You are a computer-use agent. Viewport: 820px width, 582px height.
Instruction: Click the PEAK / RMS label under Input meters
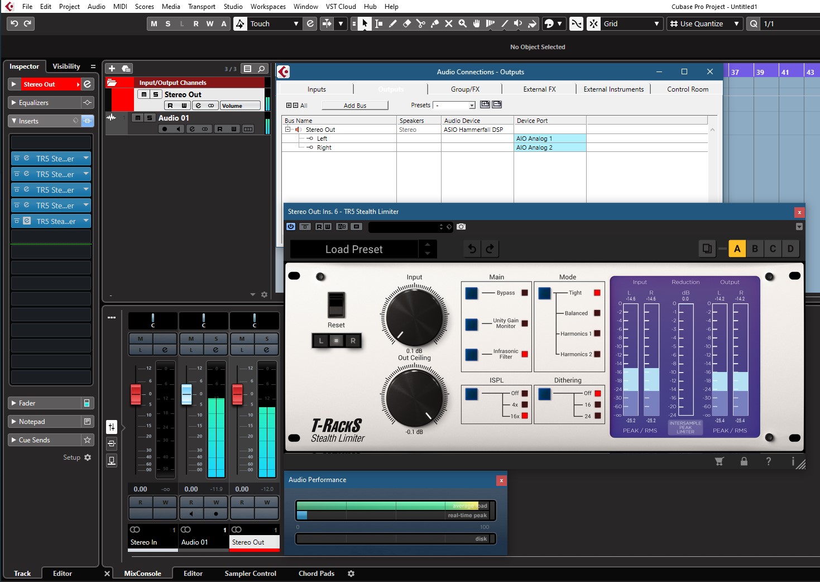640,431
